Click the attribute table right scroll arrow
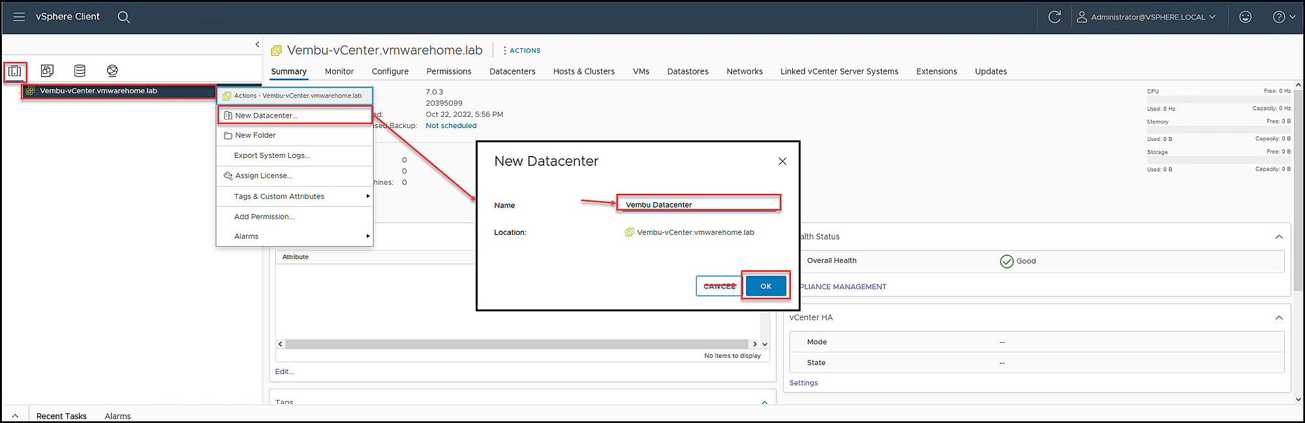This screenshot has width=1305, height=423. tap(755, 344)
